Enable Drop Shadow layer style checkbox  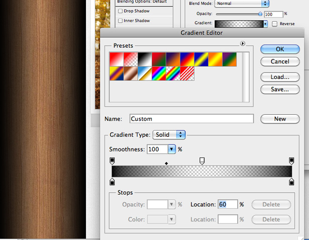[x=120, y=11]
